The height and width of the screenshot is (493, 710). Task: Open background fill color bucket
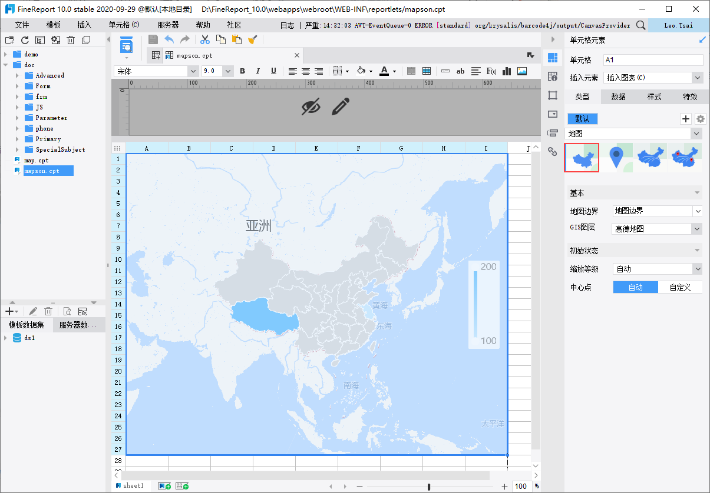[362, 71]
